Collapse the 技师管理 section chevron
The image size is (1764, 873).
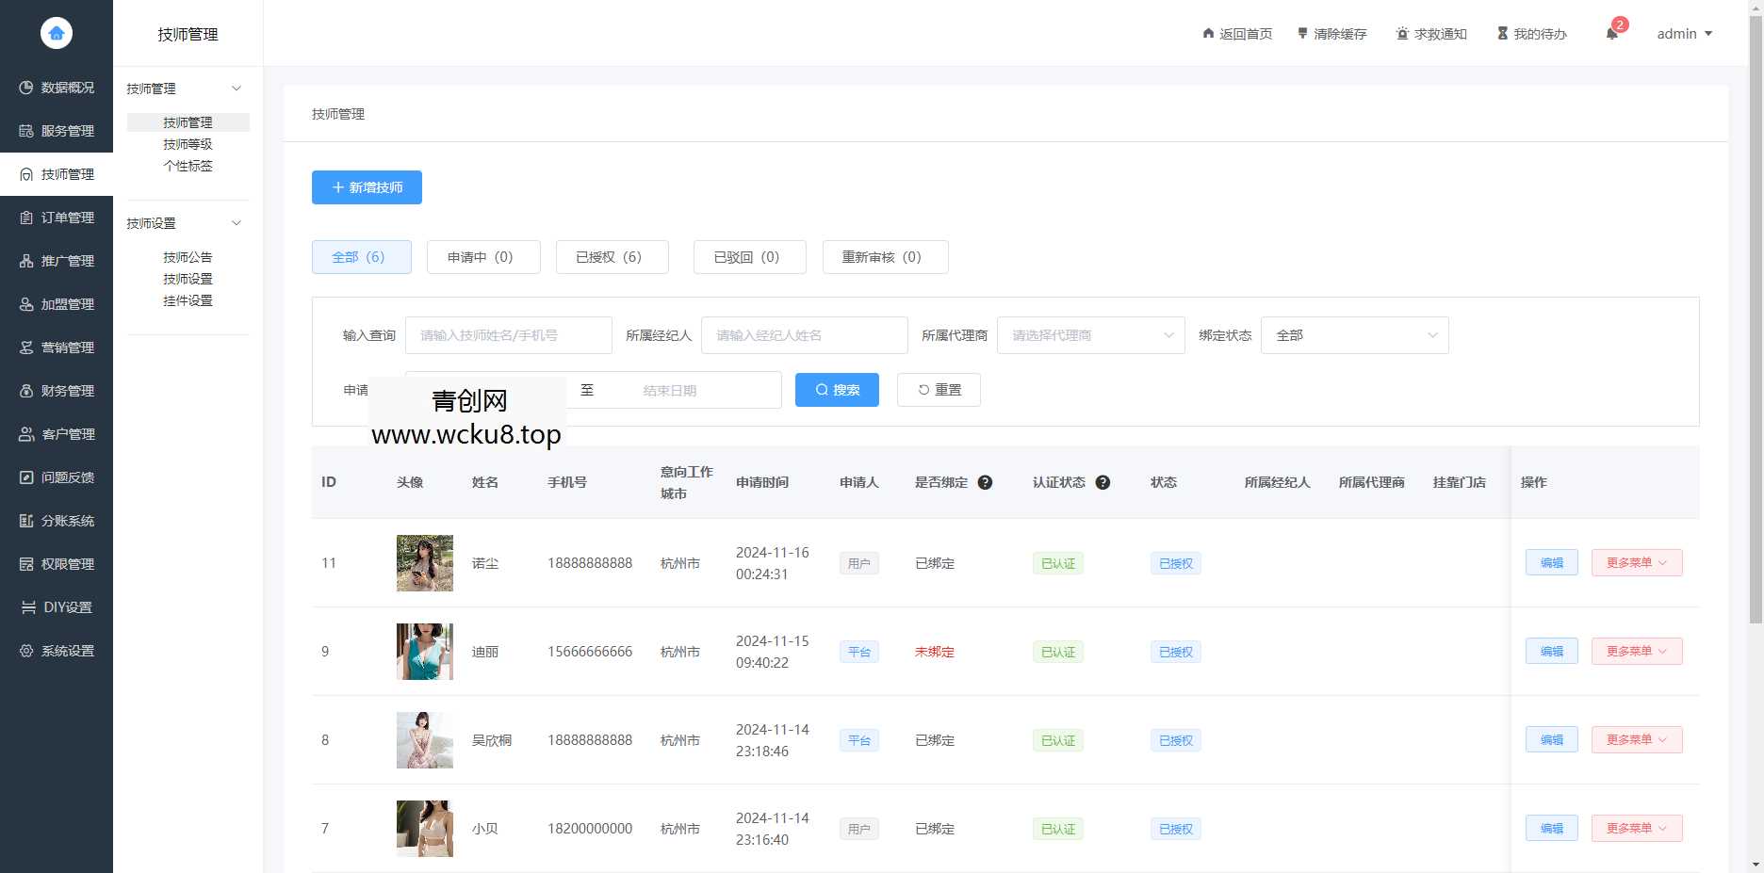[237, 88]
